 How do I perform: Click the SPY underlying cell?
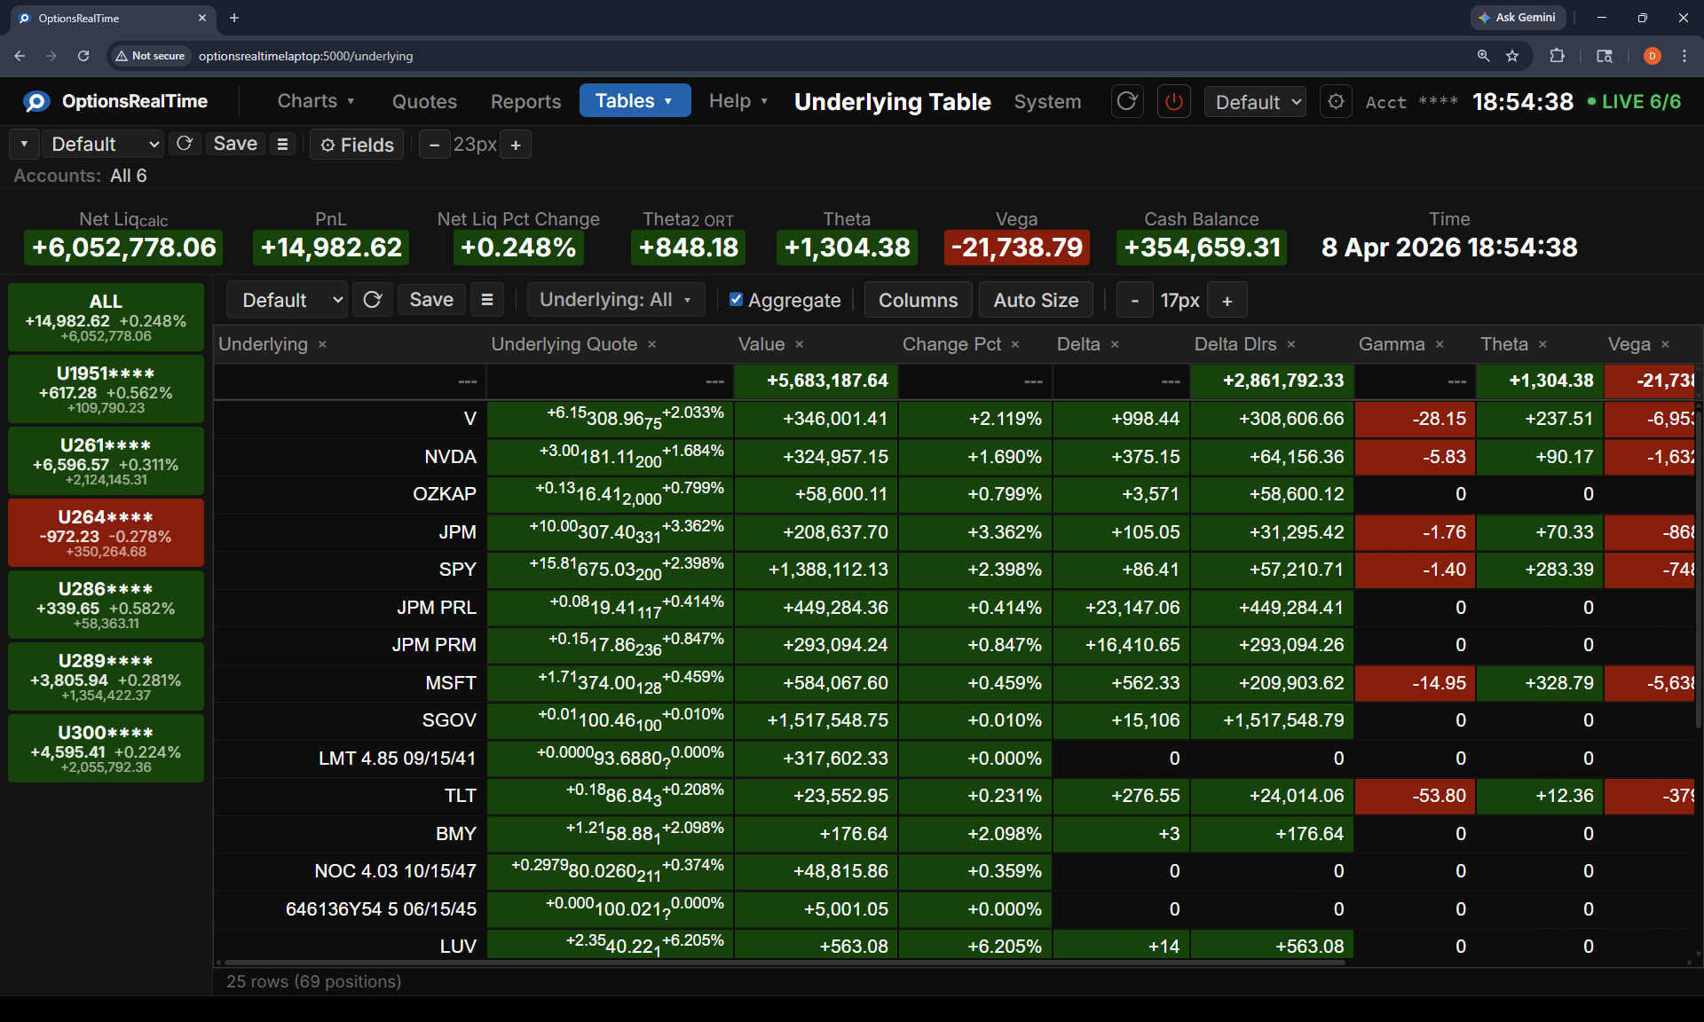[x=350, y=570]
